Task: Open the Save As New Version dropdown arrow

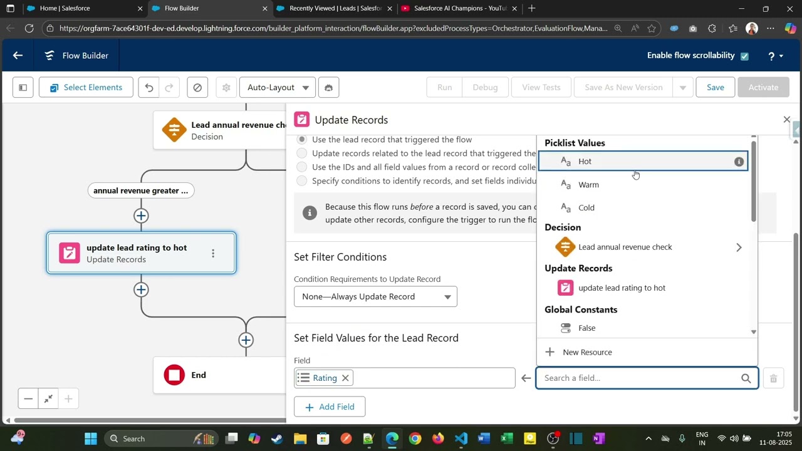Action: click(x=683, y=88)
